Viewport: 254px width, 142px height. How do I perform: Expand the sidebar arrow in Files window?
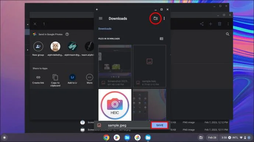28,50
